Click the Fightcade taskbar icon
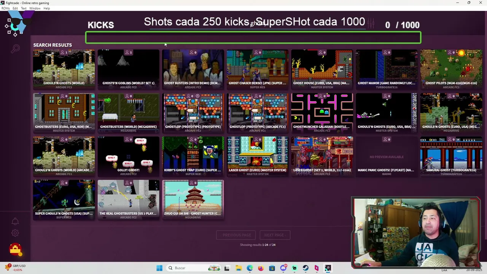This screenshot has height=274, width=487. click(x=328, y=268)
